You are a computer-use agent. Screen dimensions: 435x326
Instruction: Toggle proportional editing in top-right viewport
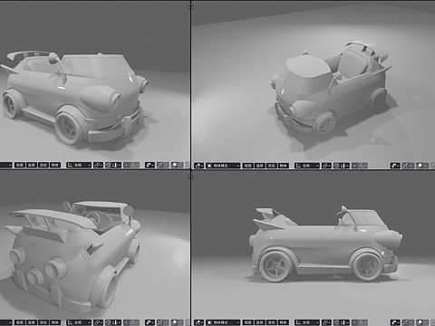coord(355,166)
